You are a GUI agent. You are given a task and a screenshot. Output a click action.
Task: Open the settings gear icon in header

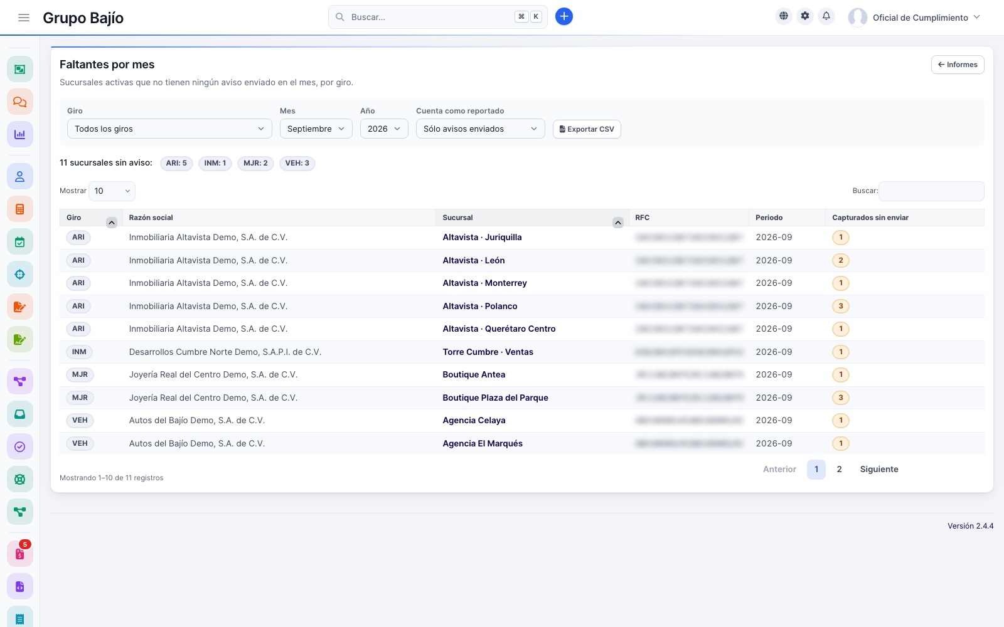(x=805, y=16)
